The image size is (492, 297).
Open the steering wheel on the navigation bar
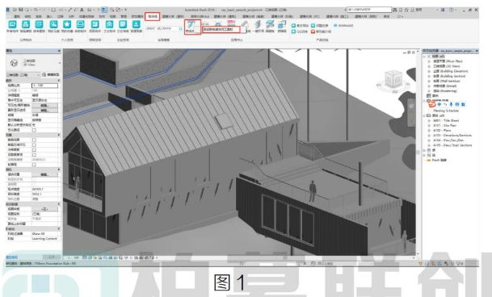point(411,106)
